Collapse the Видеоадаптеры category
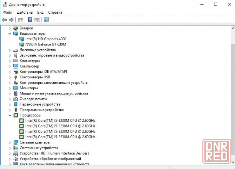The image size is (235, 169). coord(10,34)
